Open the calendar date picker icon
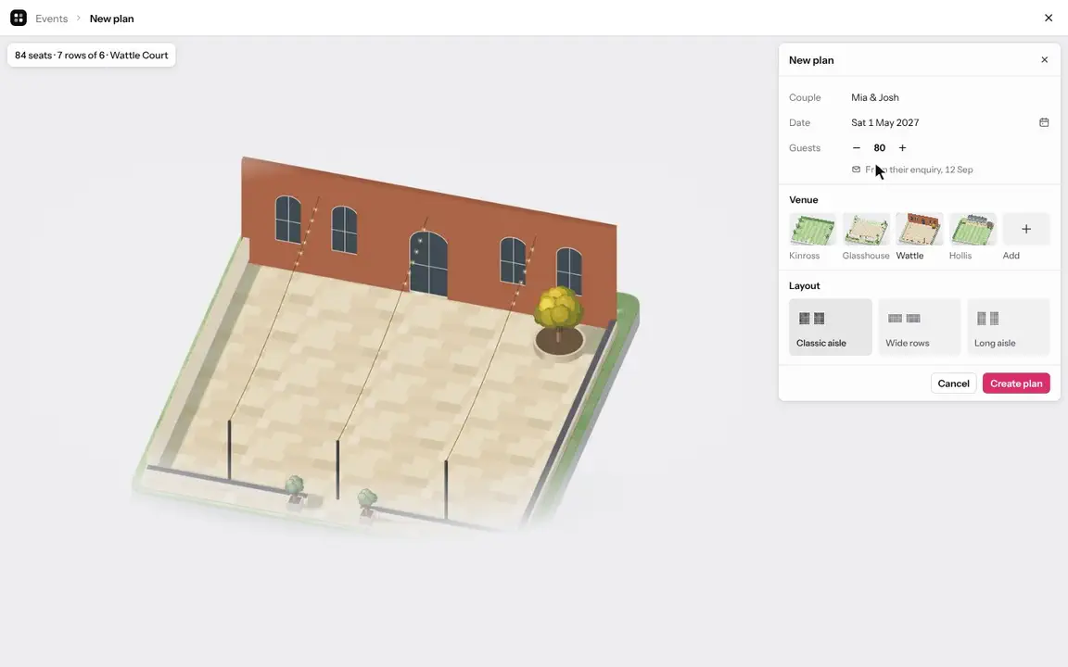The width and height of the screenshot is (1068, 667). tap(1044, 122)
